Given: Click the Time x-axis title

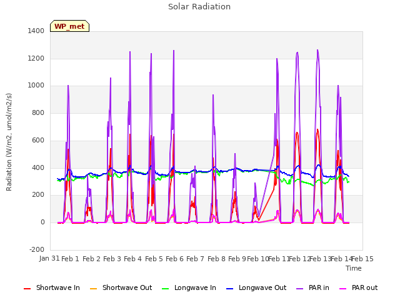Looking at the screenshot, I should pyautogui.click(x=354, y=268).
